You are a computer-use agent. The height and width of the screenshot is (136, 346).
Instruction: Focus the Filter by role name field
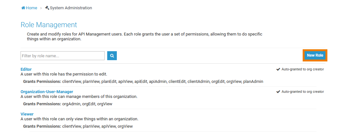63,56
